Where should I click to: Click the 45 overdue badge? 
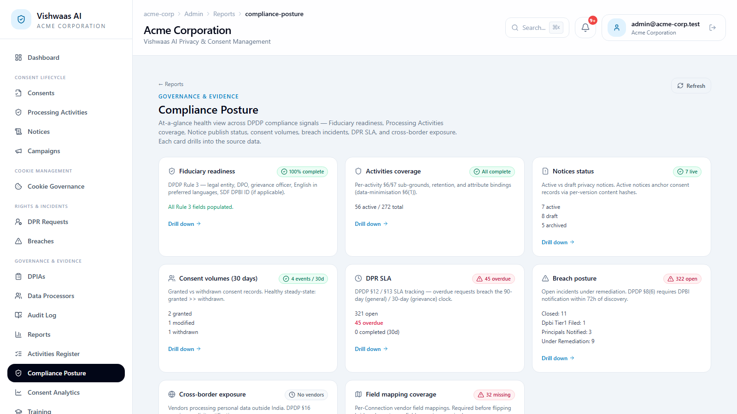click(x=493, y=279)
